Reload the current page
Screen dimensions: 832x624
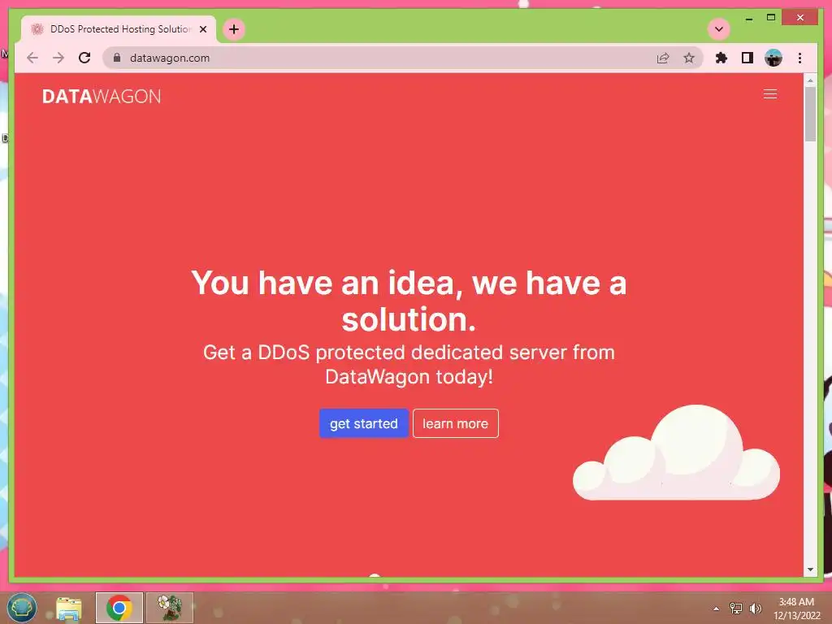[84, 58]
